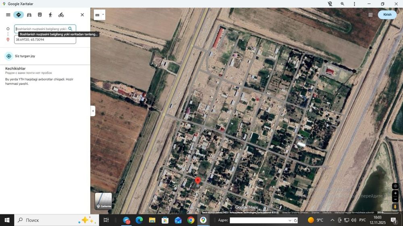Open Microsoft Store from taskbar
The image size is (403, 226).
[165, 220]
